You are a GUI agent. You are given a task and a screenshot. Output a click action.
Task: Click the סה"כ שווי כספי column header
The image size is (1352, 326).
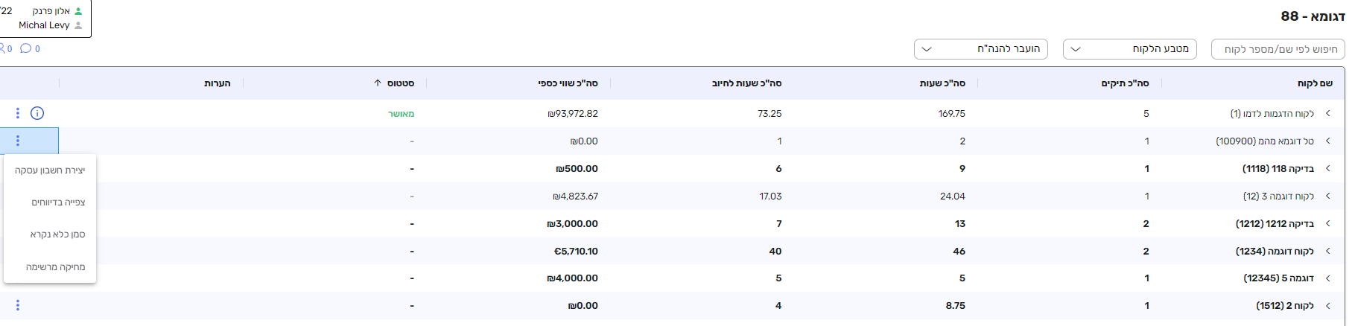point(568,83)
